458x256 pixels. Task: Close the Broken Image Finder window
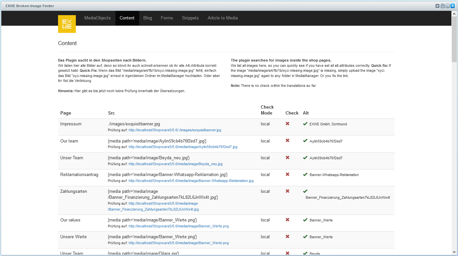453,6
